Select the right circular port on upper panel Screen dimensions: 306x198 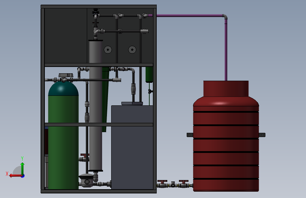click(x=132, y=50)
